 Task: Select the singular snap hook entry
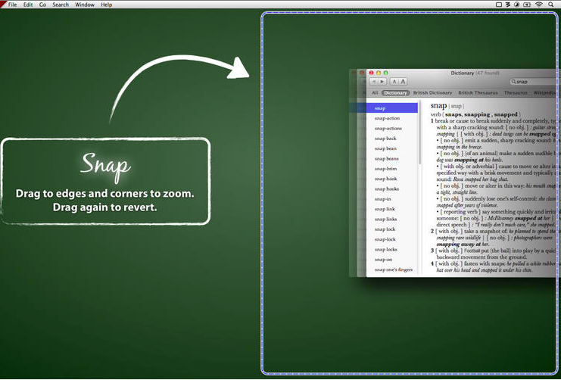385,179
